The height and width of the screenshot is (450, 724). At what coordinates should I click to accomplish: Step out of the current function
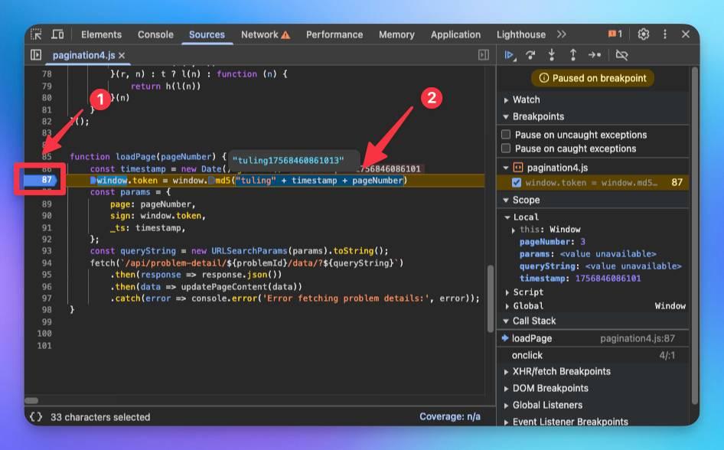573,55
